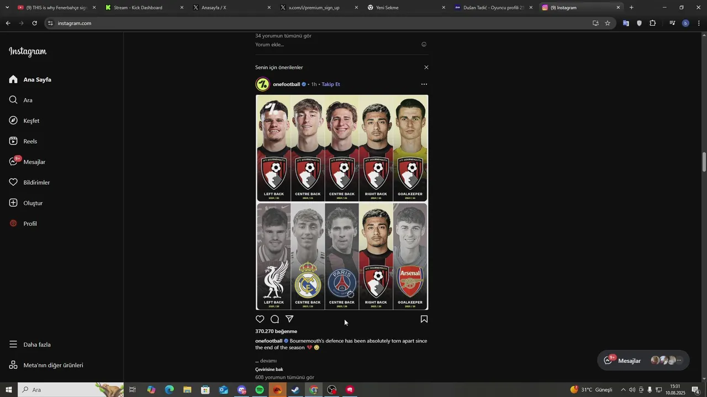The image size is (707, 397).
Task: Open File Explorer from the taskbar
Action: [187, 390]
